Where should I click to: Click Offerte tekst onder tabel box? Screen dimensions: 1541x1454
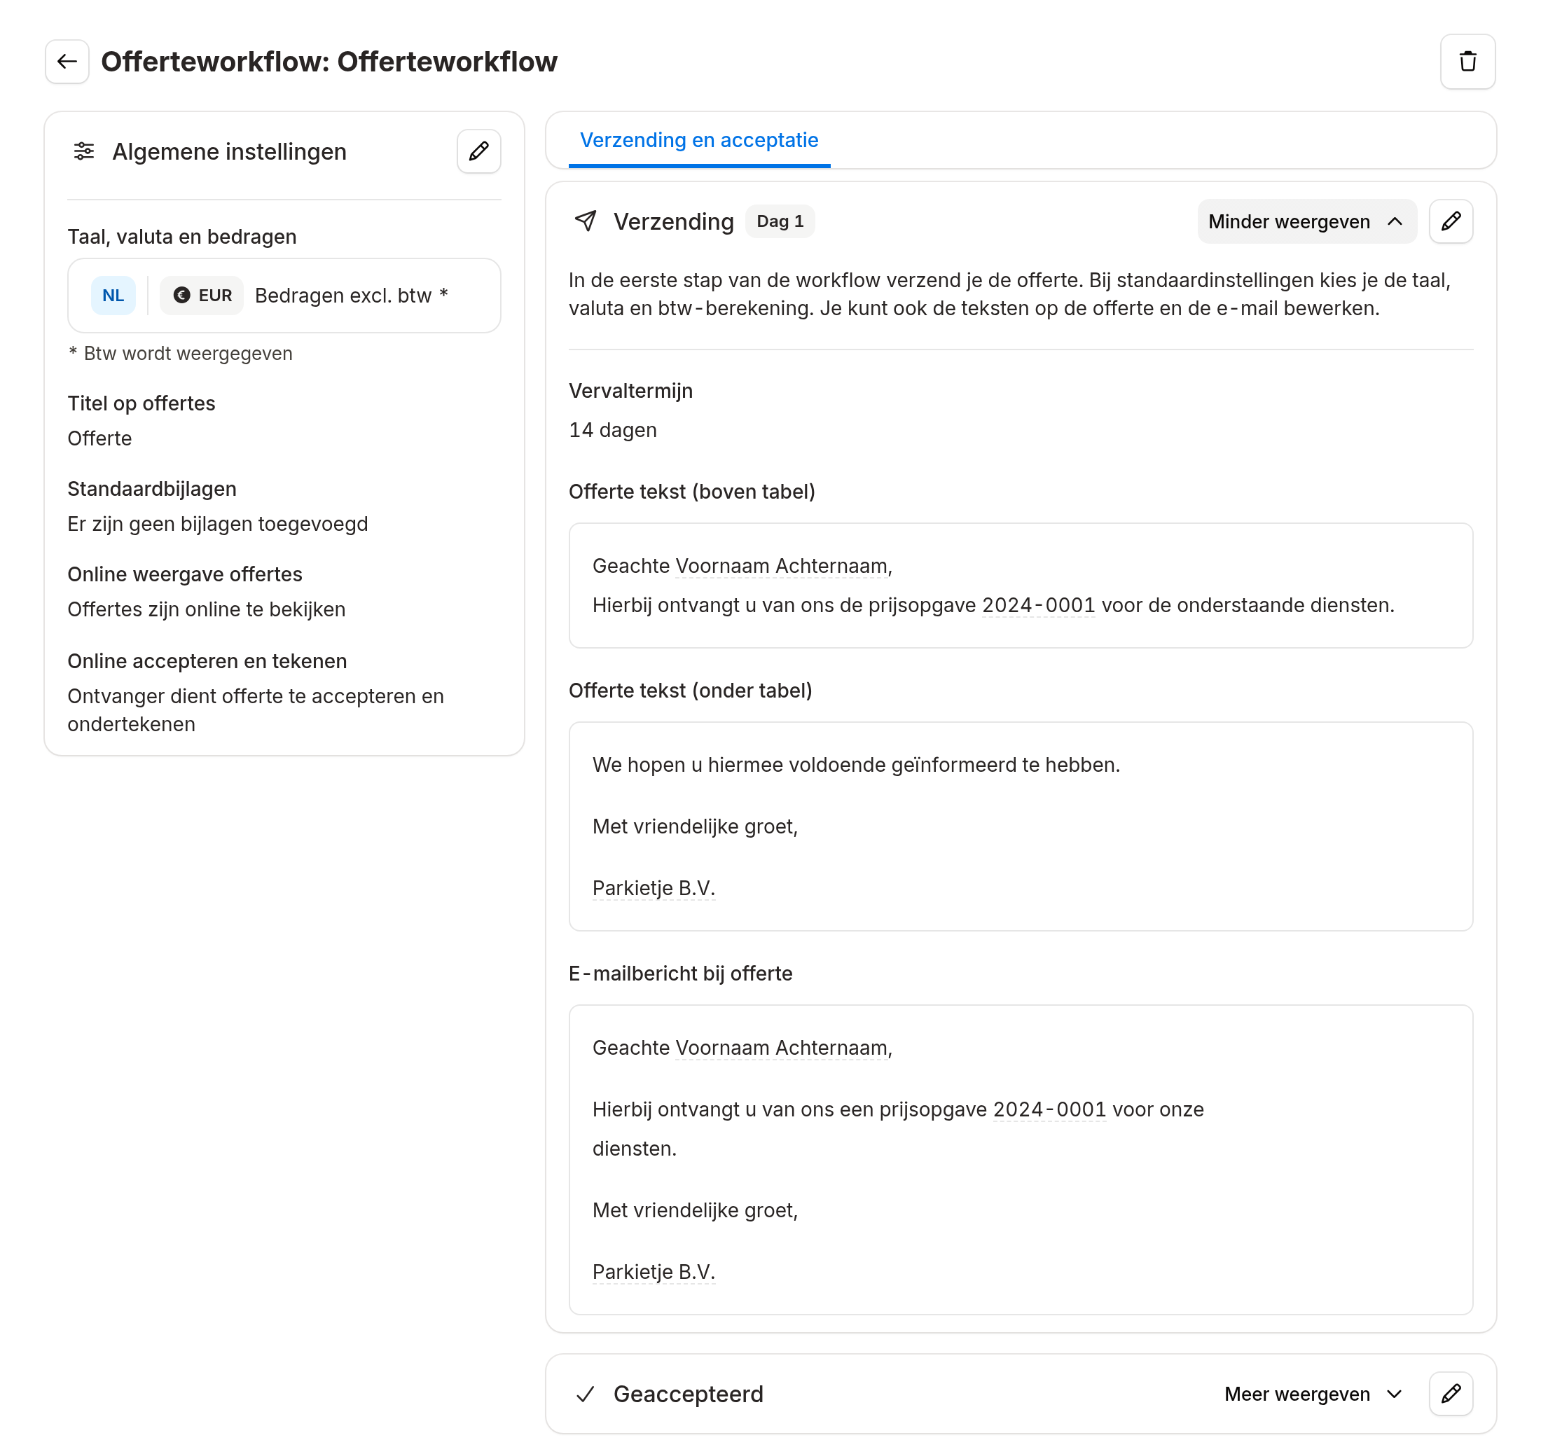(1020, 826)
